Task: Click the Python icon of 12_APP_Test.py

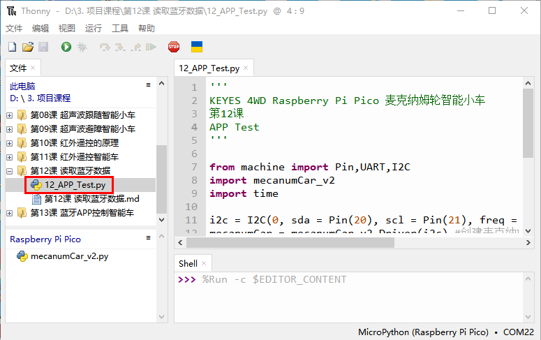Action: (36, 185)
